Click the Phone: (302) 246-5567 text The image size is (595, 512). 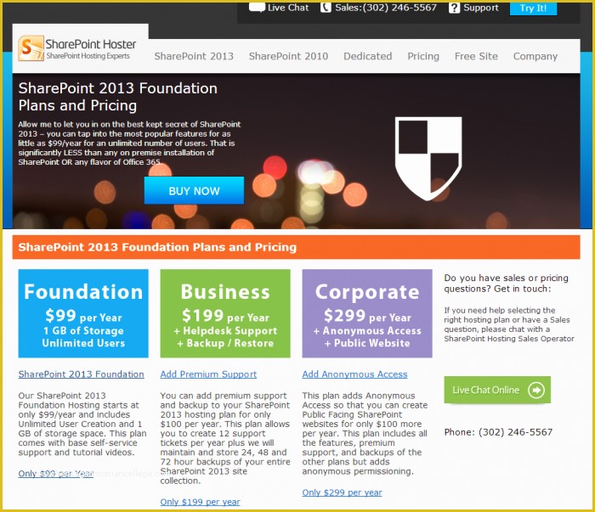coord(498,432)
